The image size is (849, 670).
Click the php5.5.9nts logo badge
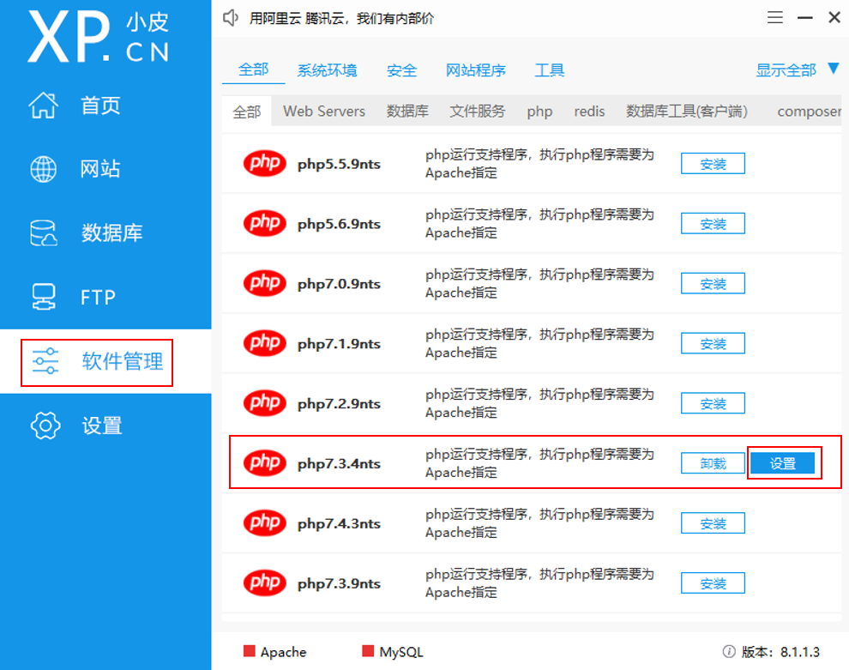[264, 164]
